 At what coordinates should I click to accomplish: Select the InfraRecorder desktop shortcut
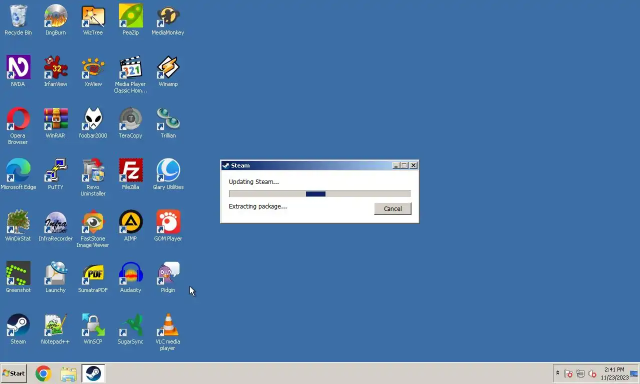pos(55,226)
